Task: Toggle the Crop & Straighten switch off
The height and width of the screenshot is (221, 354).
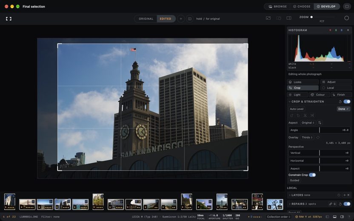Action: pyautogui.click(x=347, y=102)
